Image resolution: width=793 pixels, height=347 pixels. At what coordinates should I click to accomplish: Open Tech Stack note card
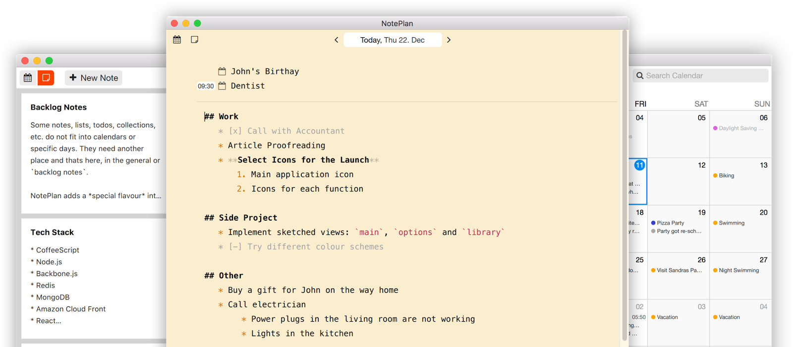click(x=94, y=278)
